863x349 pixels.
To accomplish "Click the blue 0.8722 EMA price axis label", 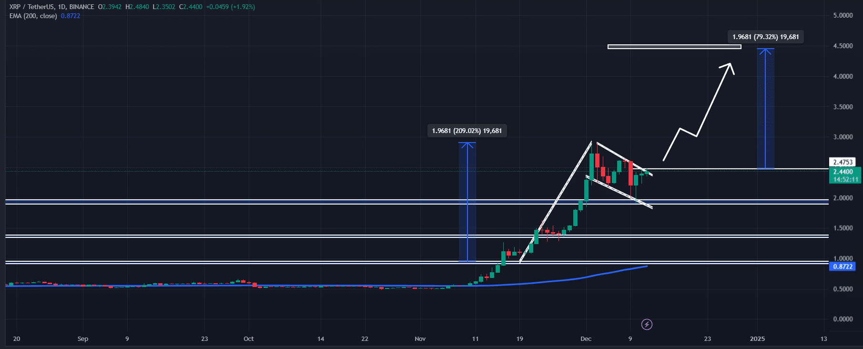I will click(843, 267).
